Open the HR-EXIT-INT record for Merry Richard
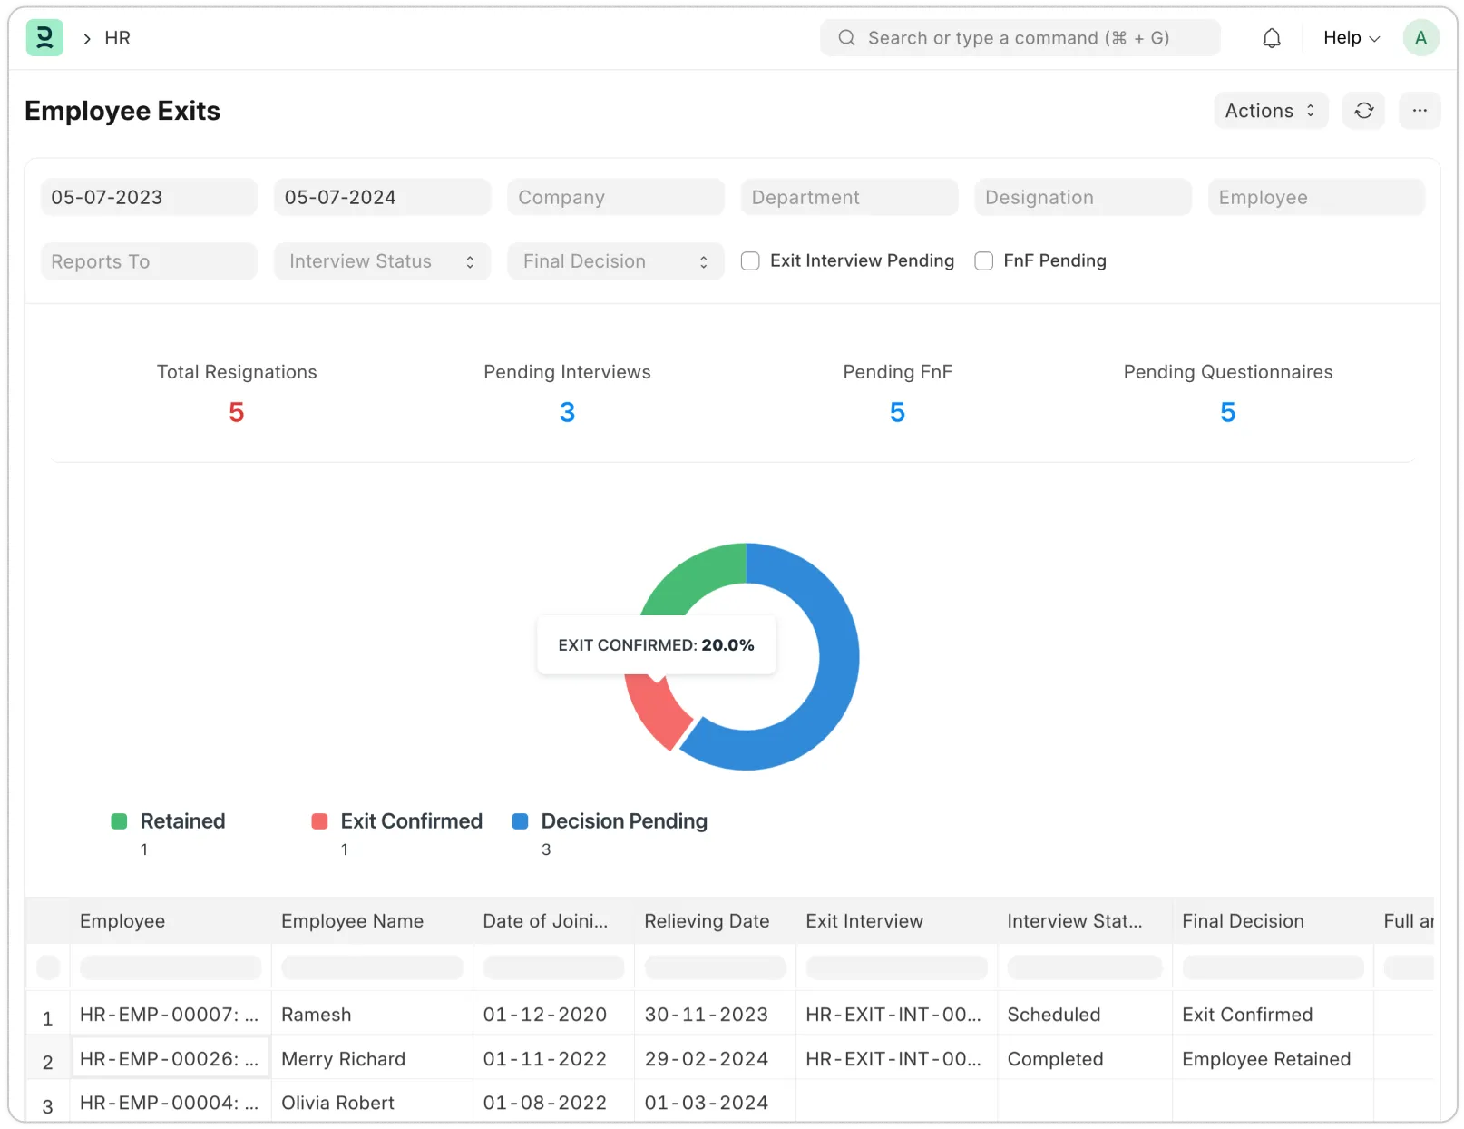Viewport: 1464px width, 1129px height. (893, 1059)
